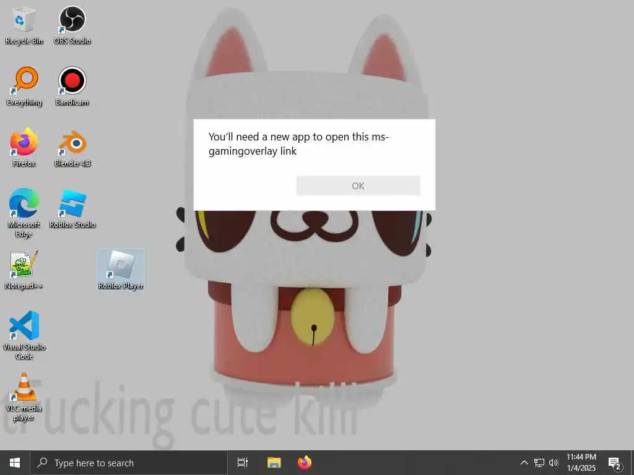The image size is (634, 475).
Task: Select the Roblox Player shortcut
Action: 121,270
